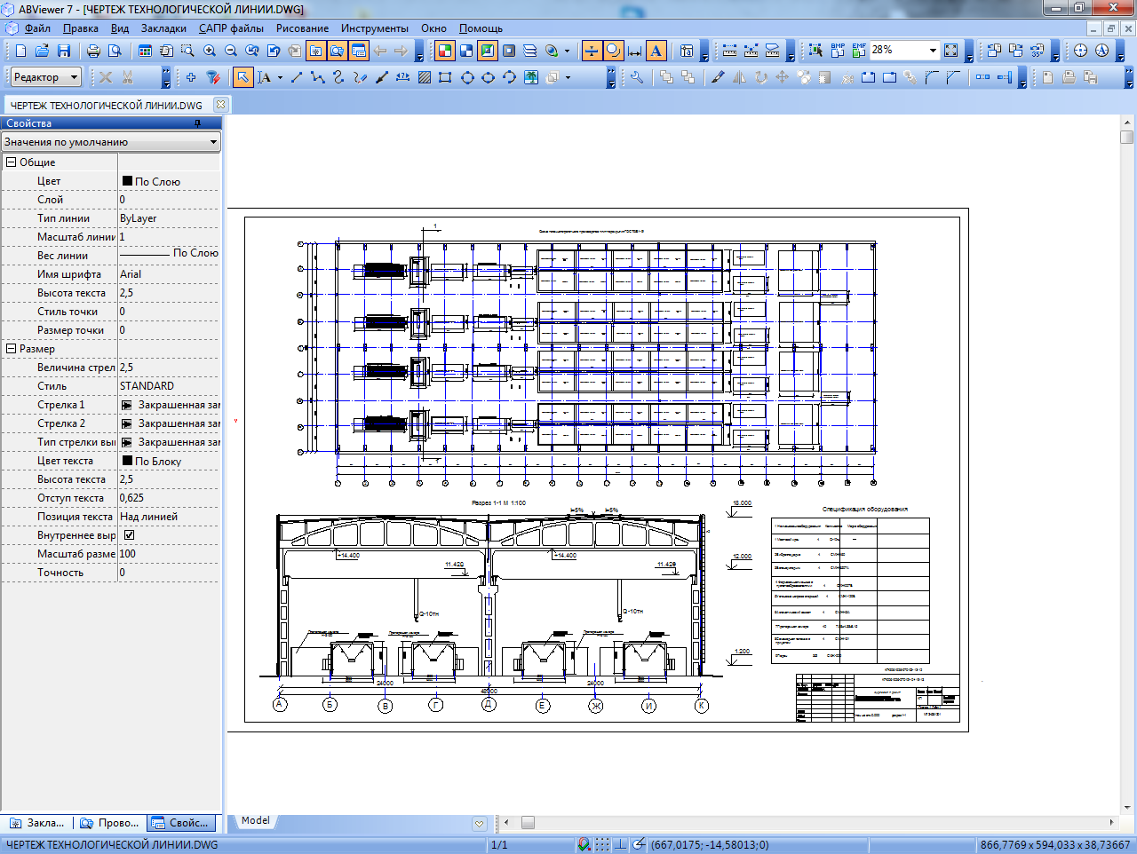Viewport: 1137px width, 854px height.
Task: Click the Цвет текста По Блоку swatch
Action: (127, 461)
